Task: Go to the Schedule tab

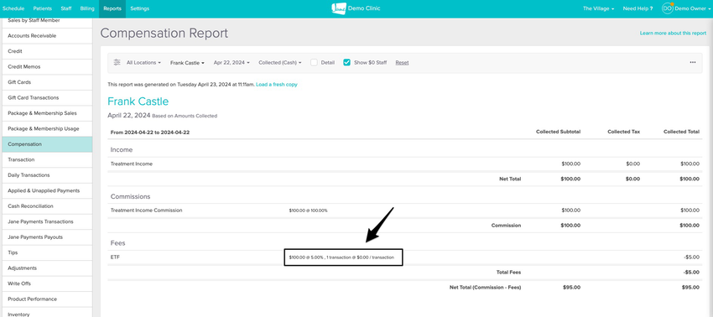Action: click(x=13, y=8)
